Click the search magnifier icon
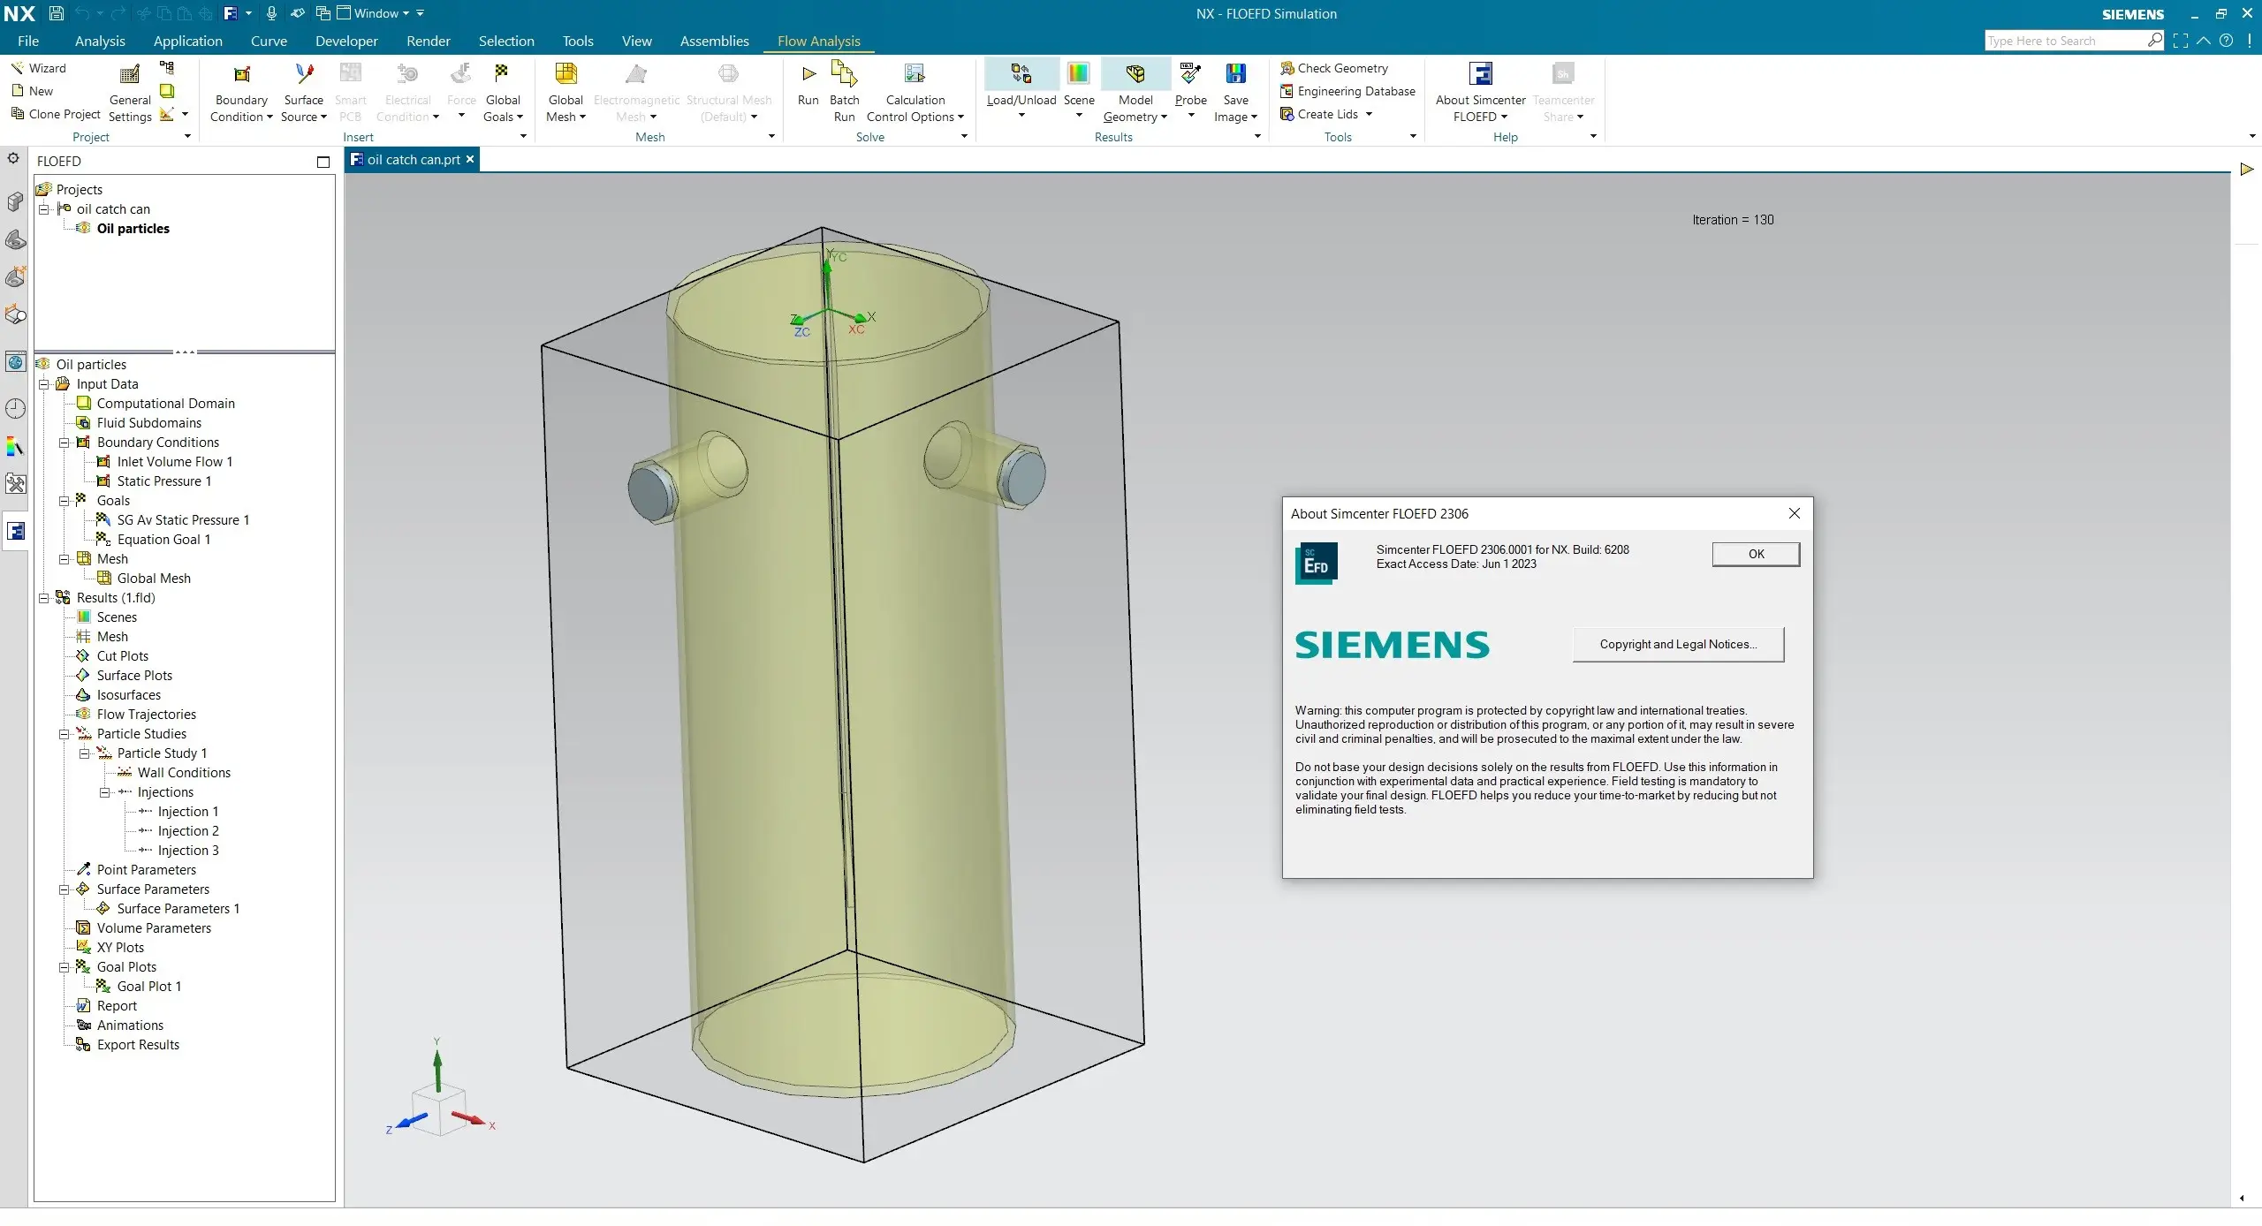The image size is (2262, 1226). (2154, 41)
